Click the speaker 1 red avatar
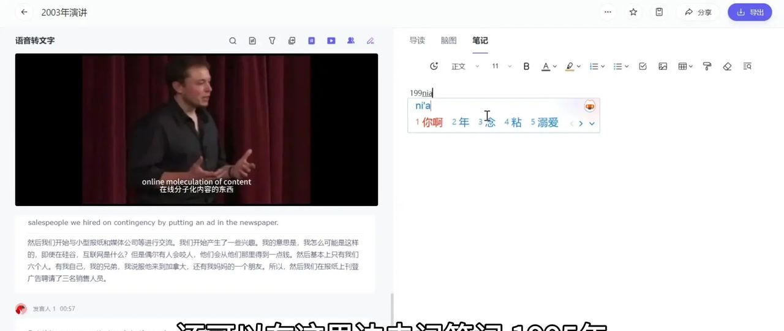 (x=21, y=308)
